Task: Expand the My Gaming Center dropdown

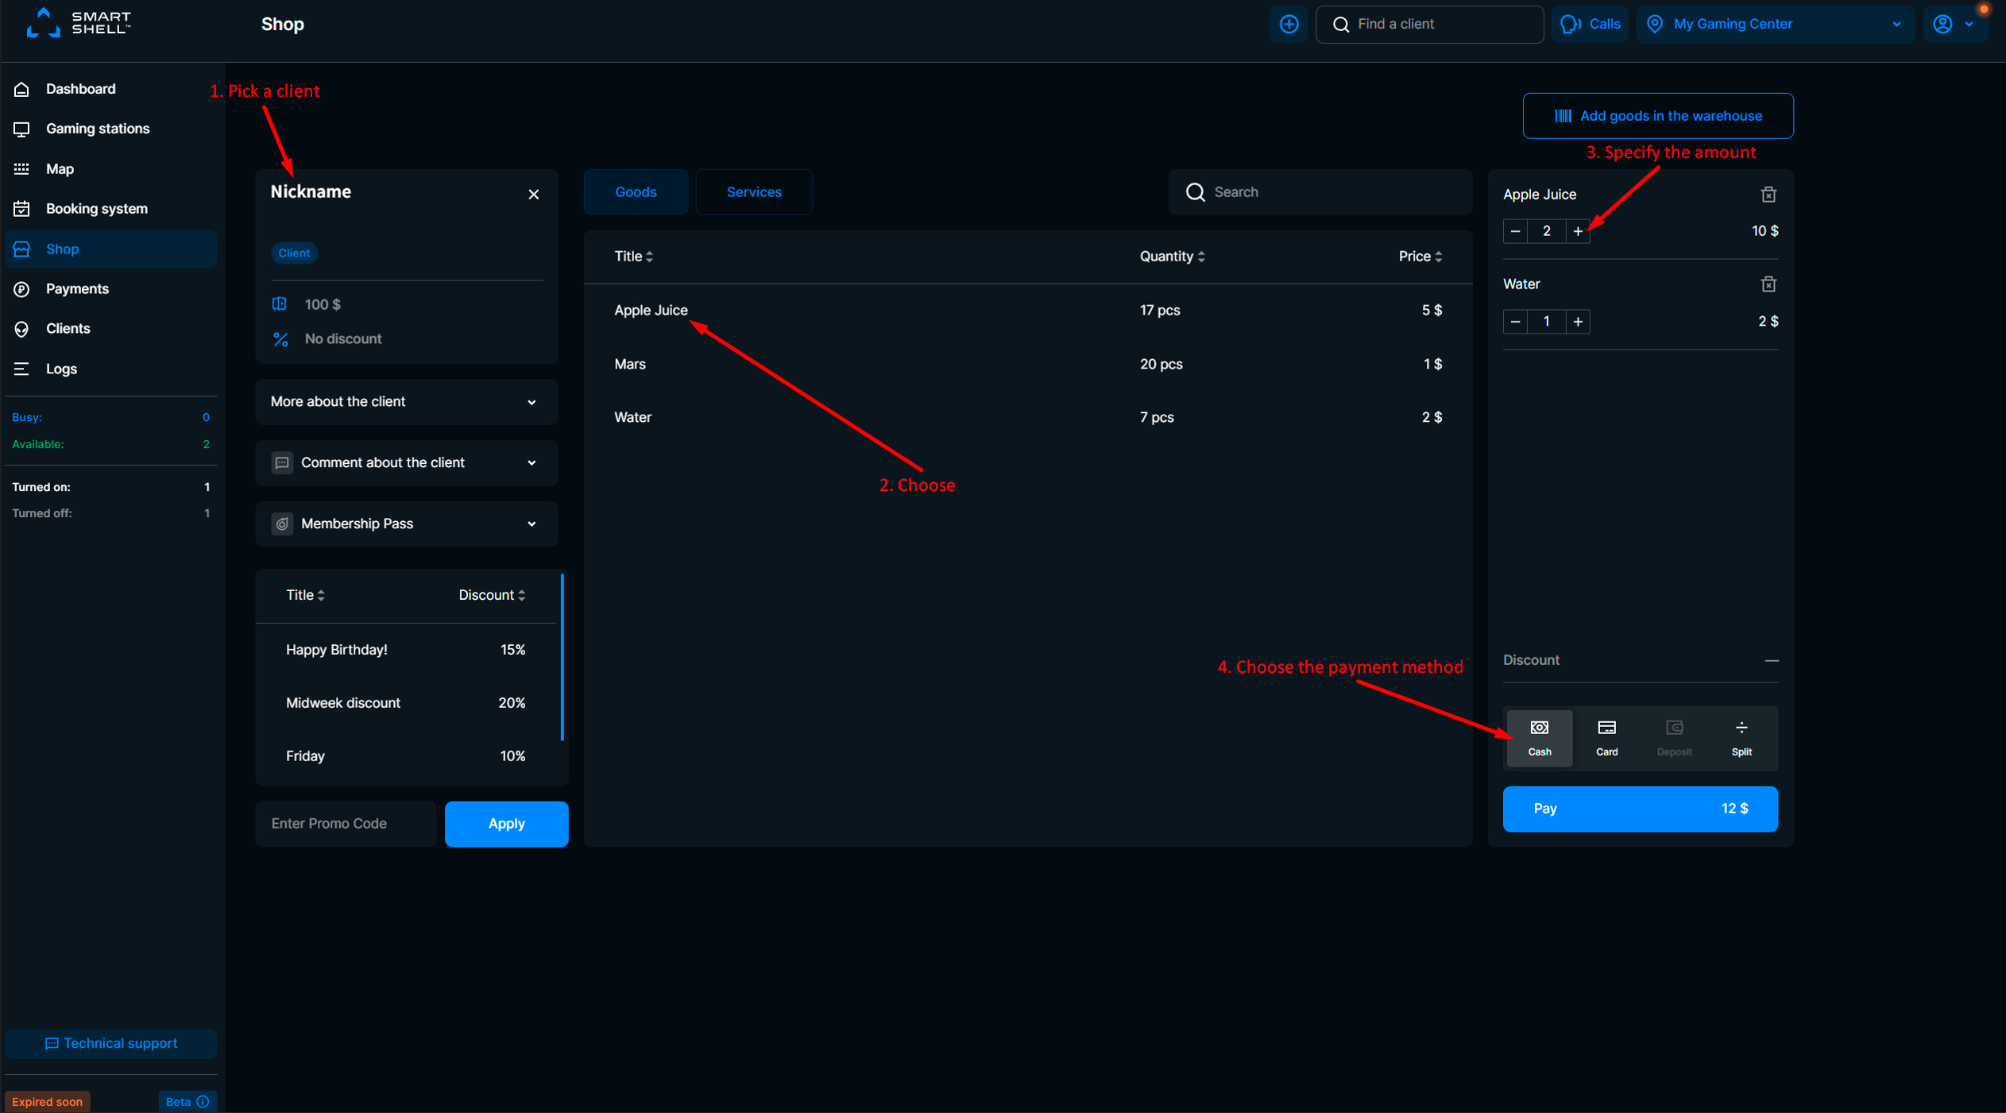Action: point(1897,24)
